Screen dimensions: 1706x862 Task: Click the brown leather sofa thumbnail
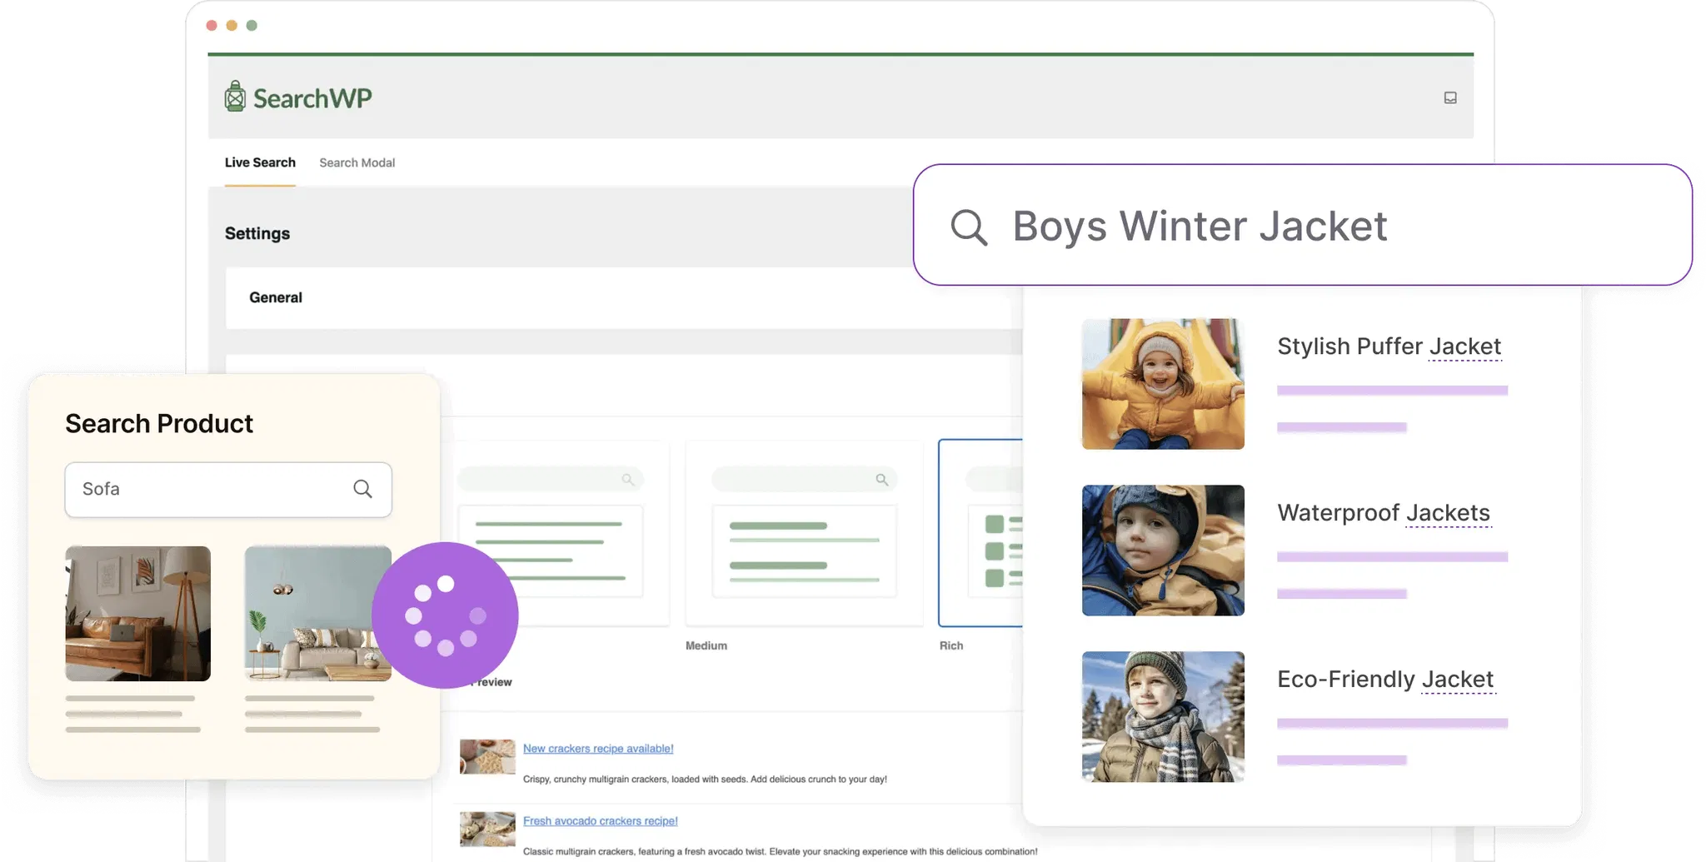coord(138,614)
